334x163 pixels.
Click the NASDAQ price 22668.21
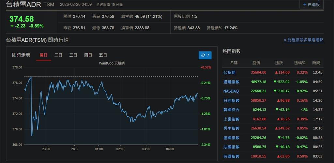click(x=258, y=91)
